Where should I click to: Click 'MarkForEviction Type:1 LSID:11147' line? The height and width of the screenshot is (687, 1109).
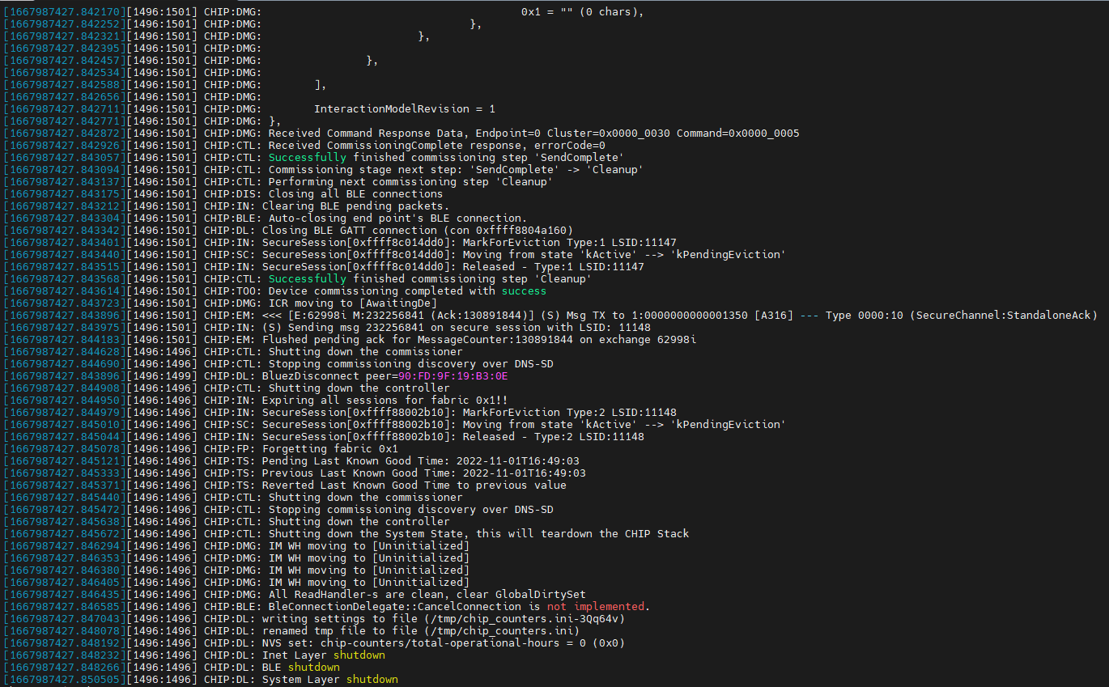click(340, 243)
